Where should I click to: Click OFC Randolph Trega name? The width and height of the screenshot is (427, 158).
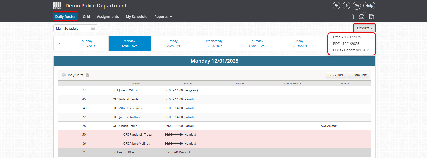coord(137,135)
